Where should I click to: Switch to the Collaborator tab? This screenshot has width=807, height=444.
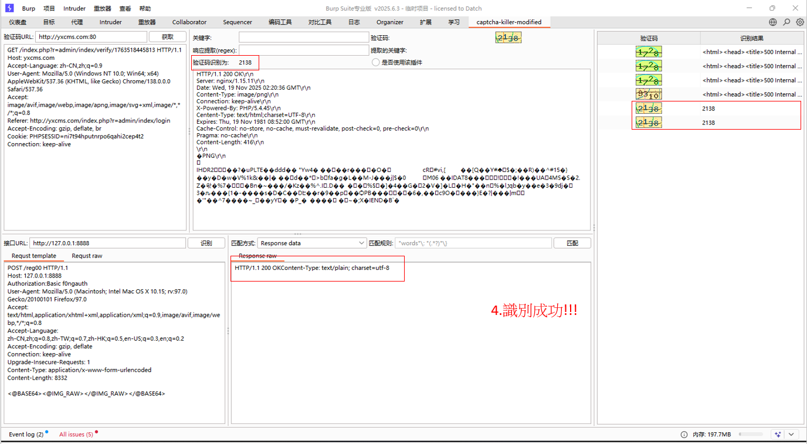click(189, 22)
